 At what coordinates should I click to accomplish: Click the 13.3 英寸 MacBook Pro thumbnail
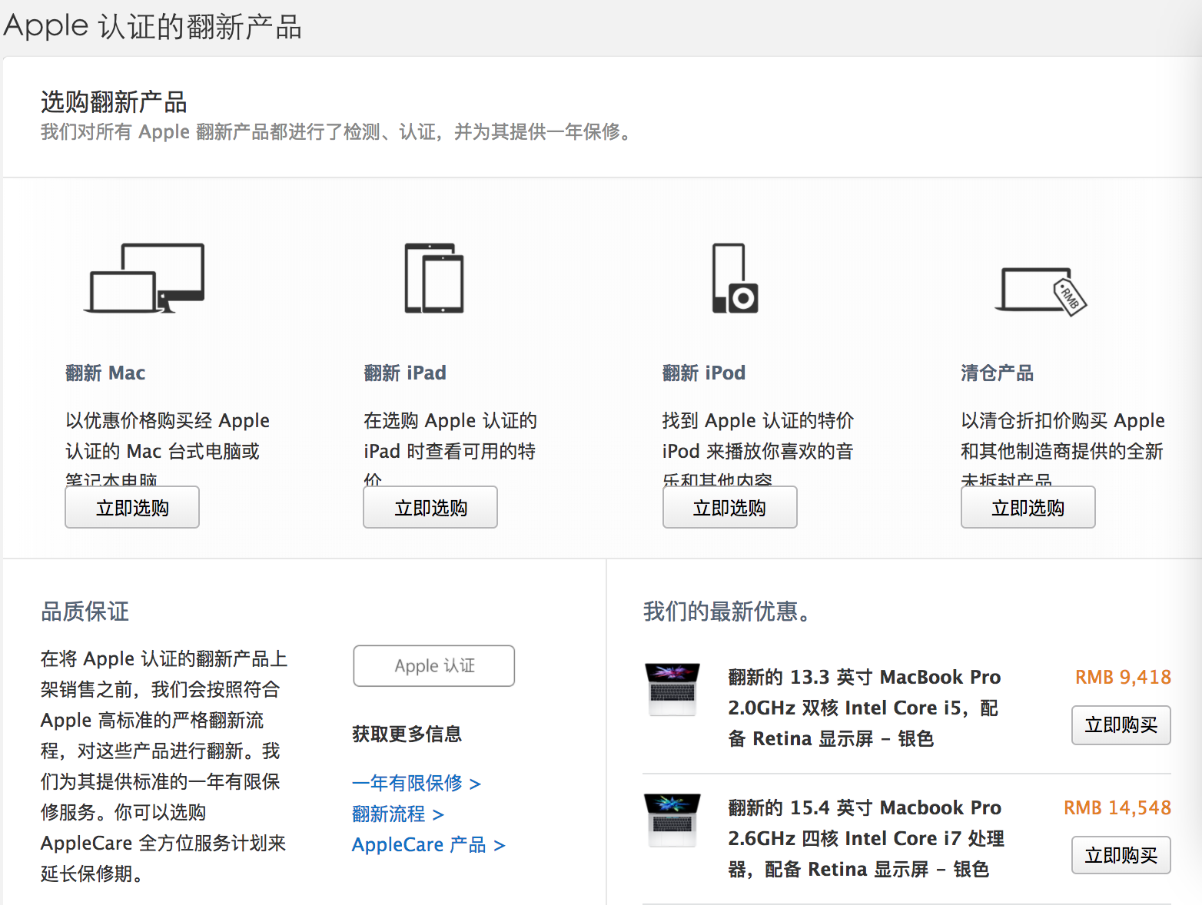(672, 689)
